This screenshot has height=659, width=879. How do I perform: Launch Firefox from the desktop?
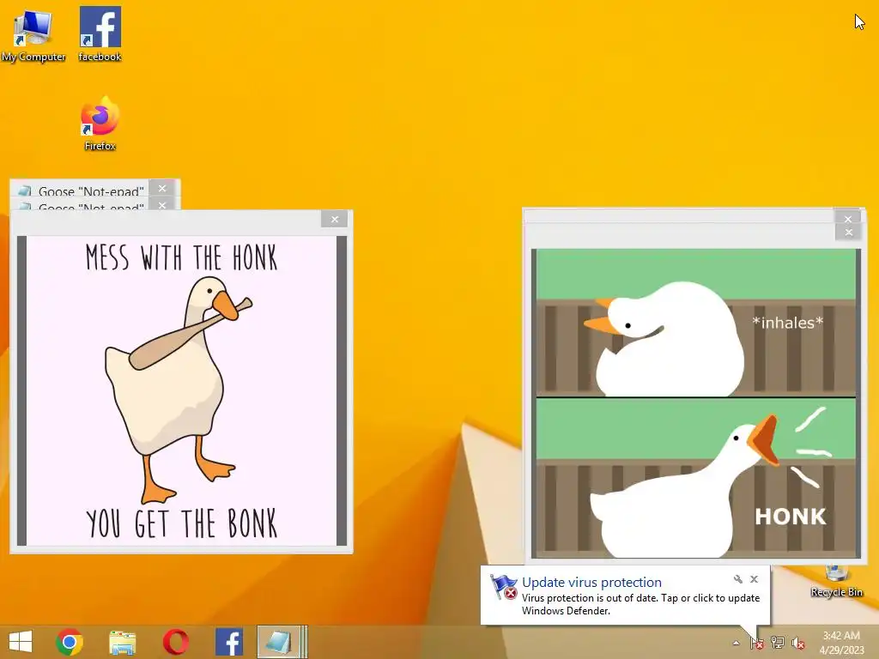click(100, 124)
